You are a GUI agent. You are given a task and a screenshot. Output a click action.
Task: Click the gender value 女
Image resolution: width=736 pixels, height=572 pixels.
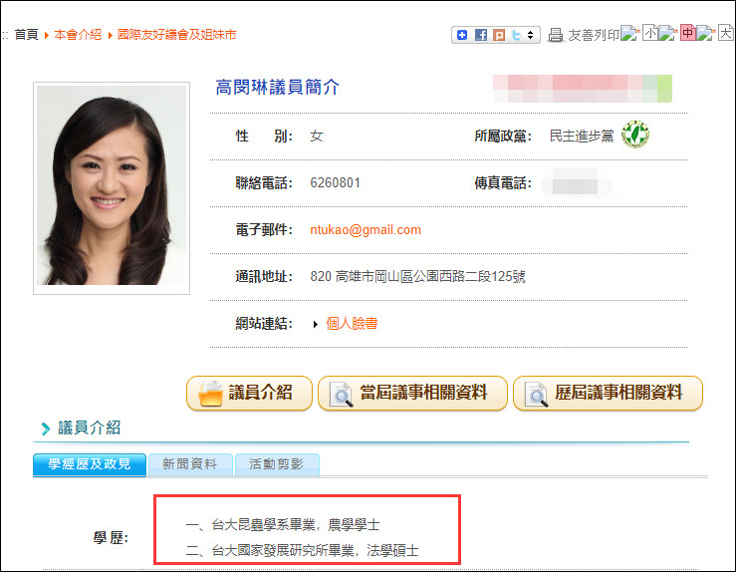[317, 136]
